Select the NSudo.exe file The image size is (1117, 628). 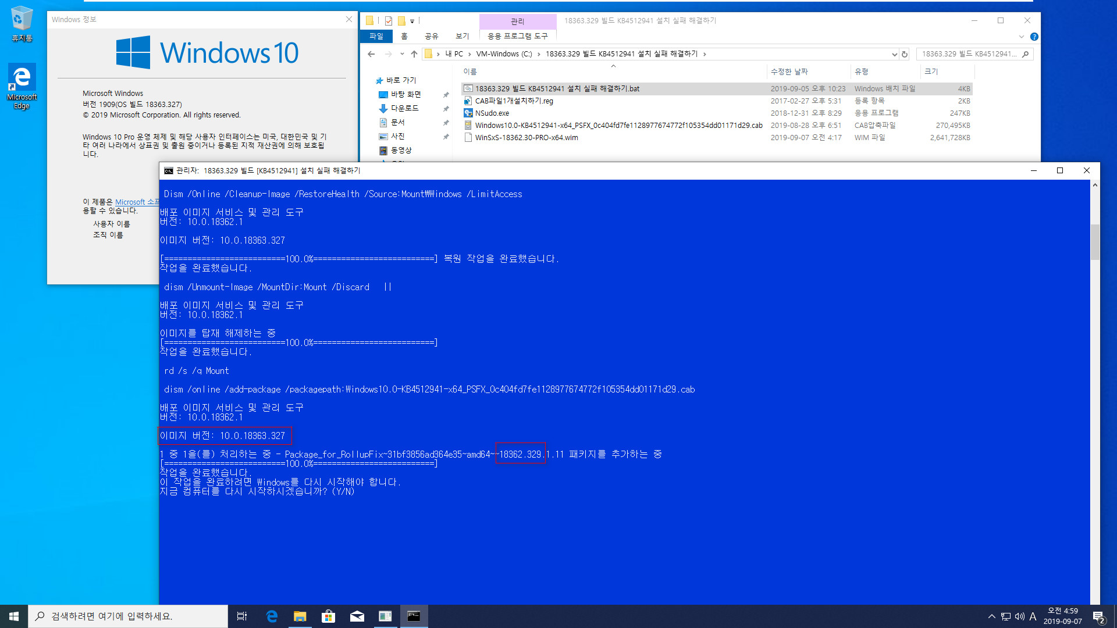click(492, 113)
